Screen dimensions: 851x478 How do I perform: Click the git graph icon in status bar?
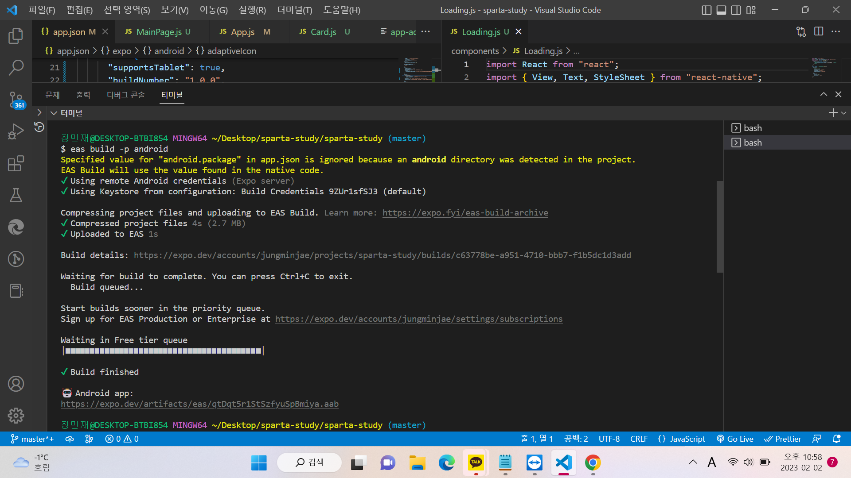tap(89, 439)
